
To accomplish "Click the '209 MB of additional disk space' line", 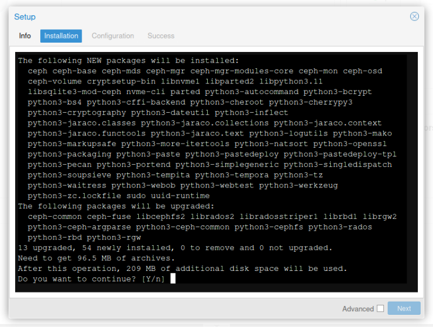I will [x=182, y=269].
